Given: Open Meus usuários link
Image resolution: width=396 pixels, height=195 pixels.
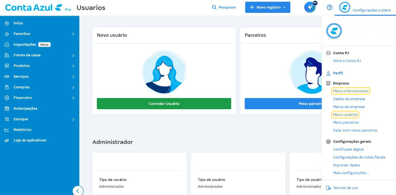Looking at the screenshot, I should [345, 115].
